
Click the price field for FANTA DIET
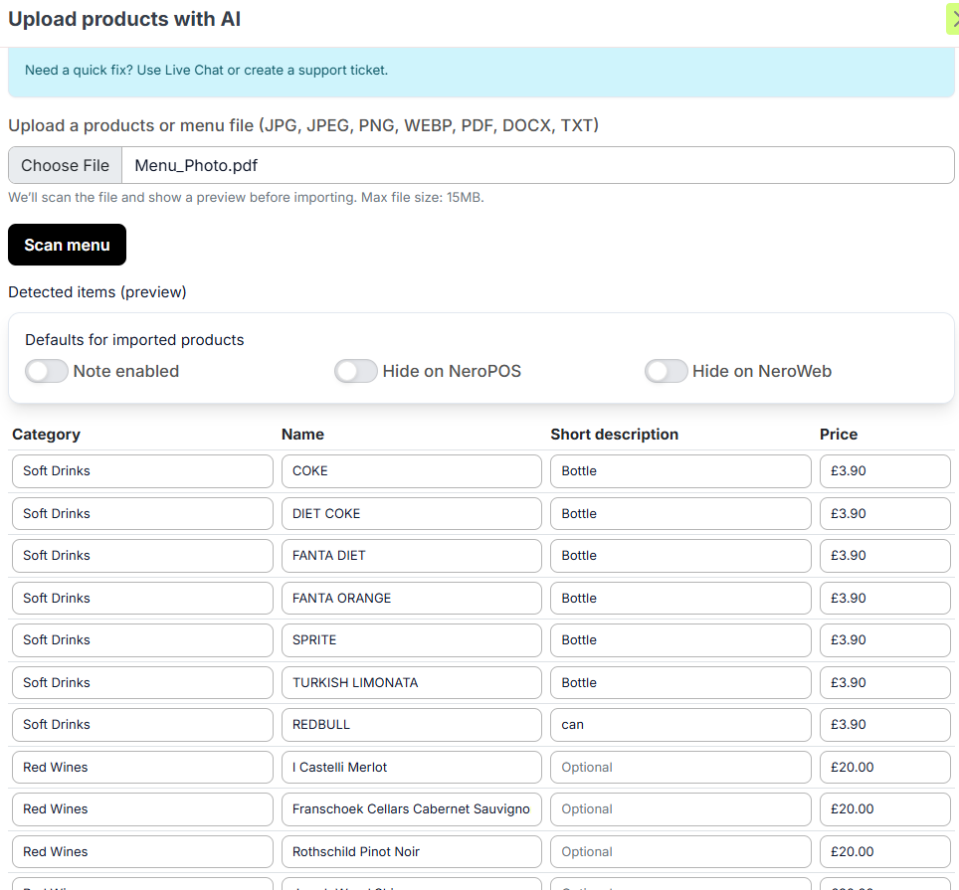(x=884, y=556)
